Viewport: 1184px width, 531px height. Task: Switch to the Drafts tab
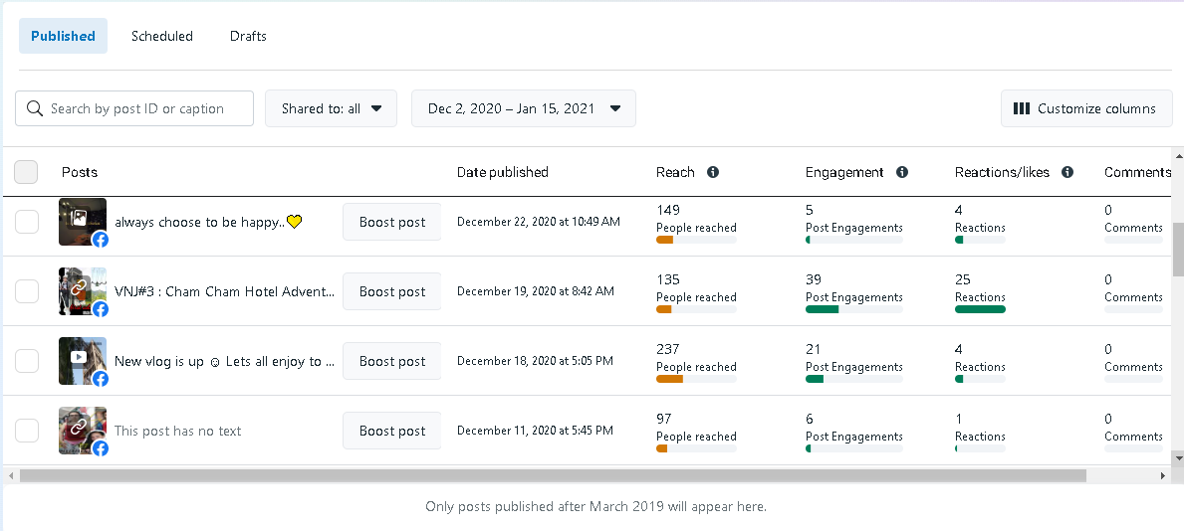pyautogui.click(x=248, y=36)
